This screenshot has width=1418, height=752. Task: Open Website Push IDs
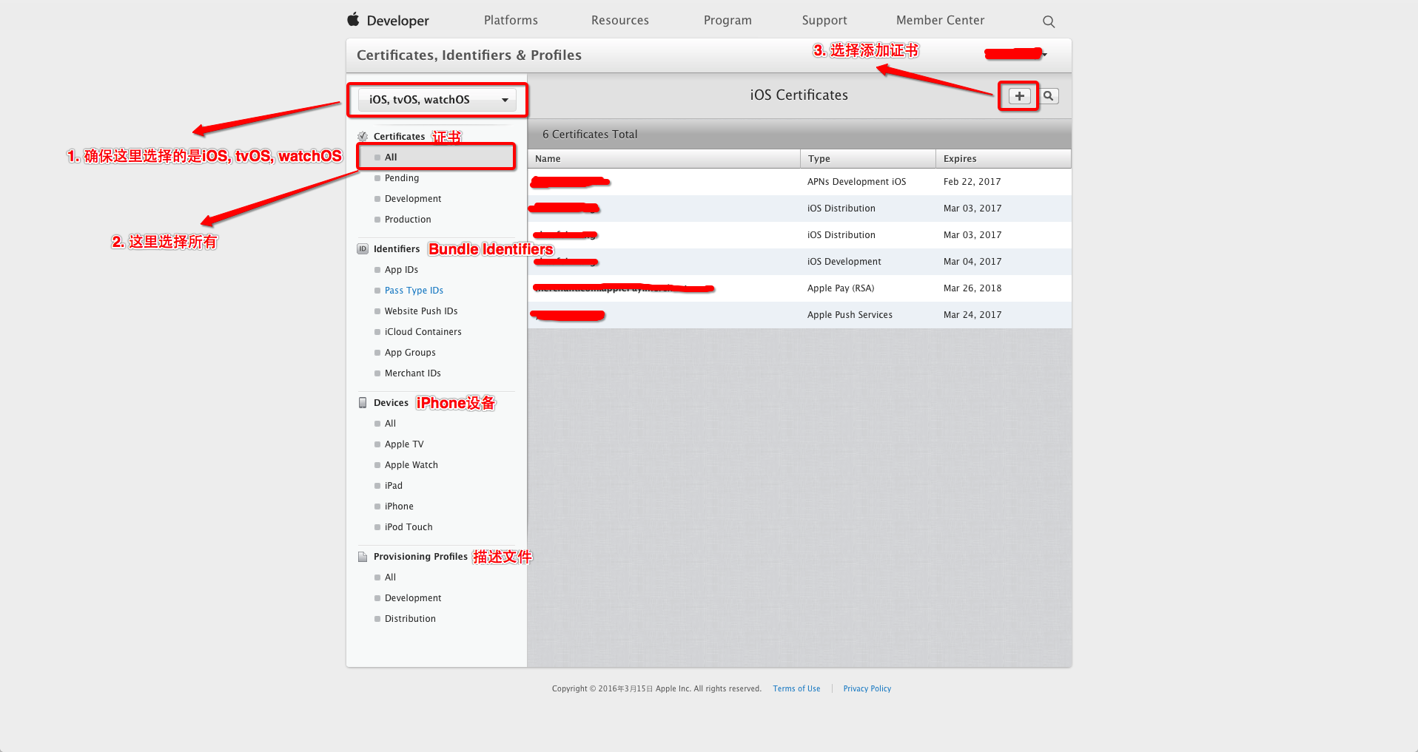point(421,311)
